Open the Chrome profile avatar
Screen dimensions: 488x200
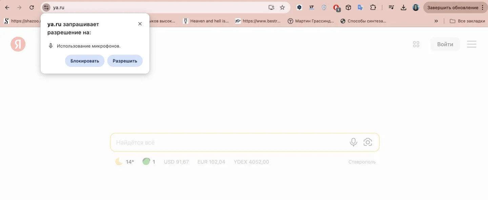416,7
